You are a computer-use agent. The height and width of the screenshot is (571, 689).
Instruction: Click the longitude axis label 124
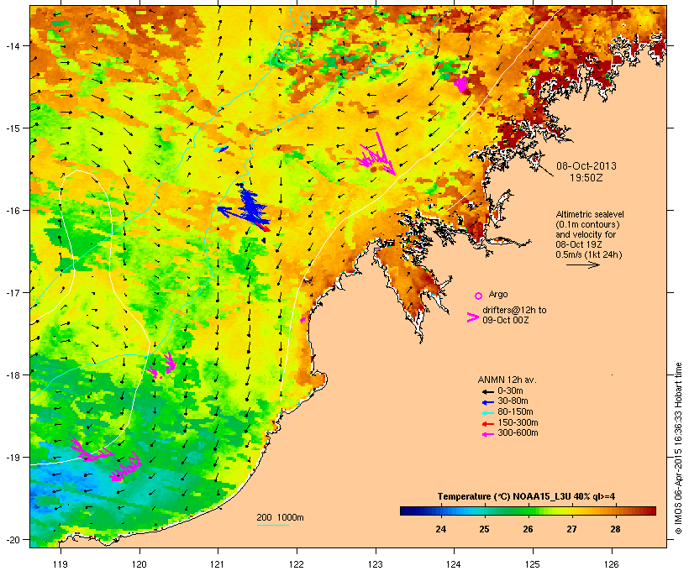[x=454, y=564]
